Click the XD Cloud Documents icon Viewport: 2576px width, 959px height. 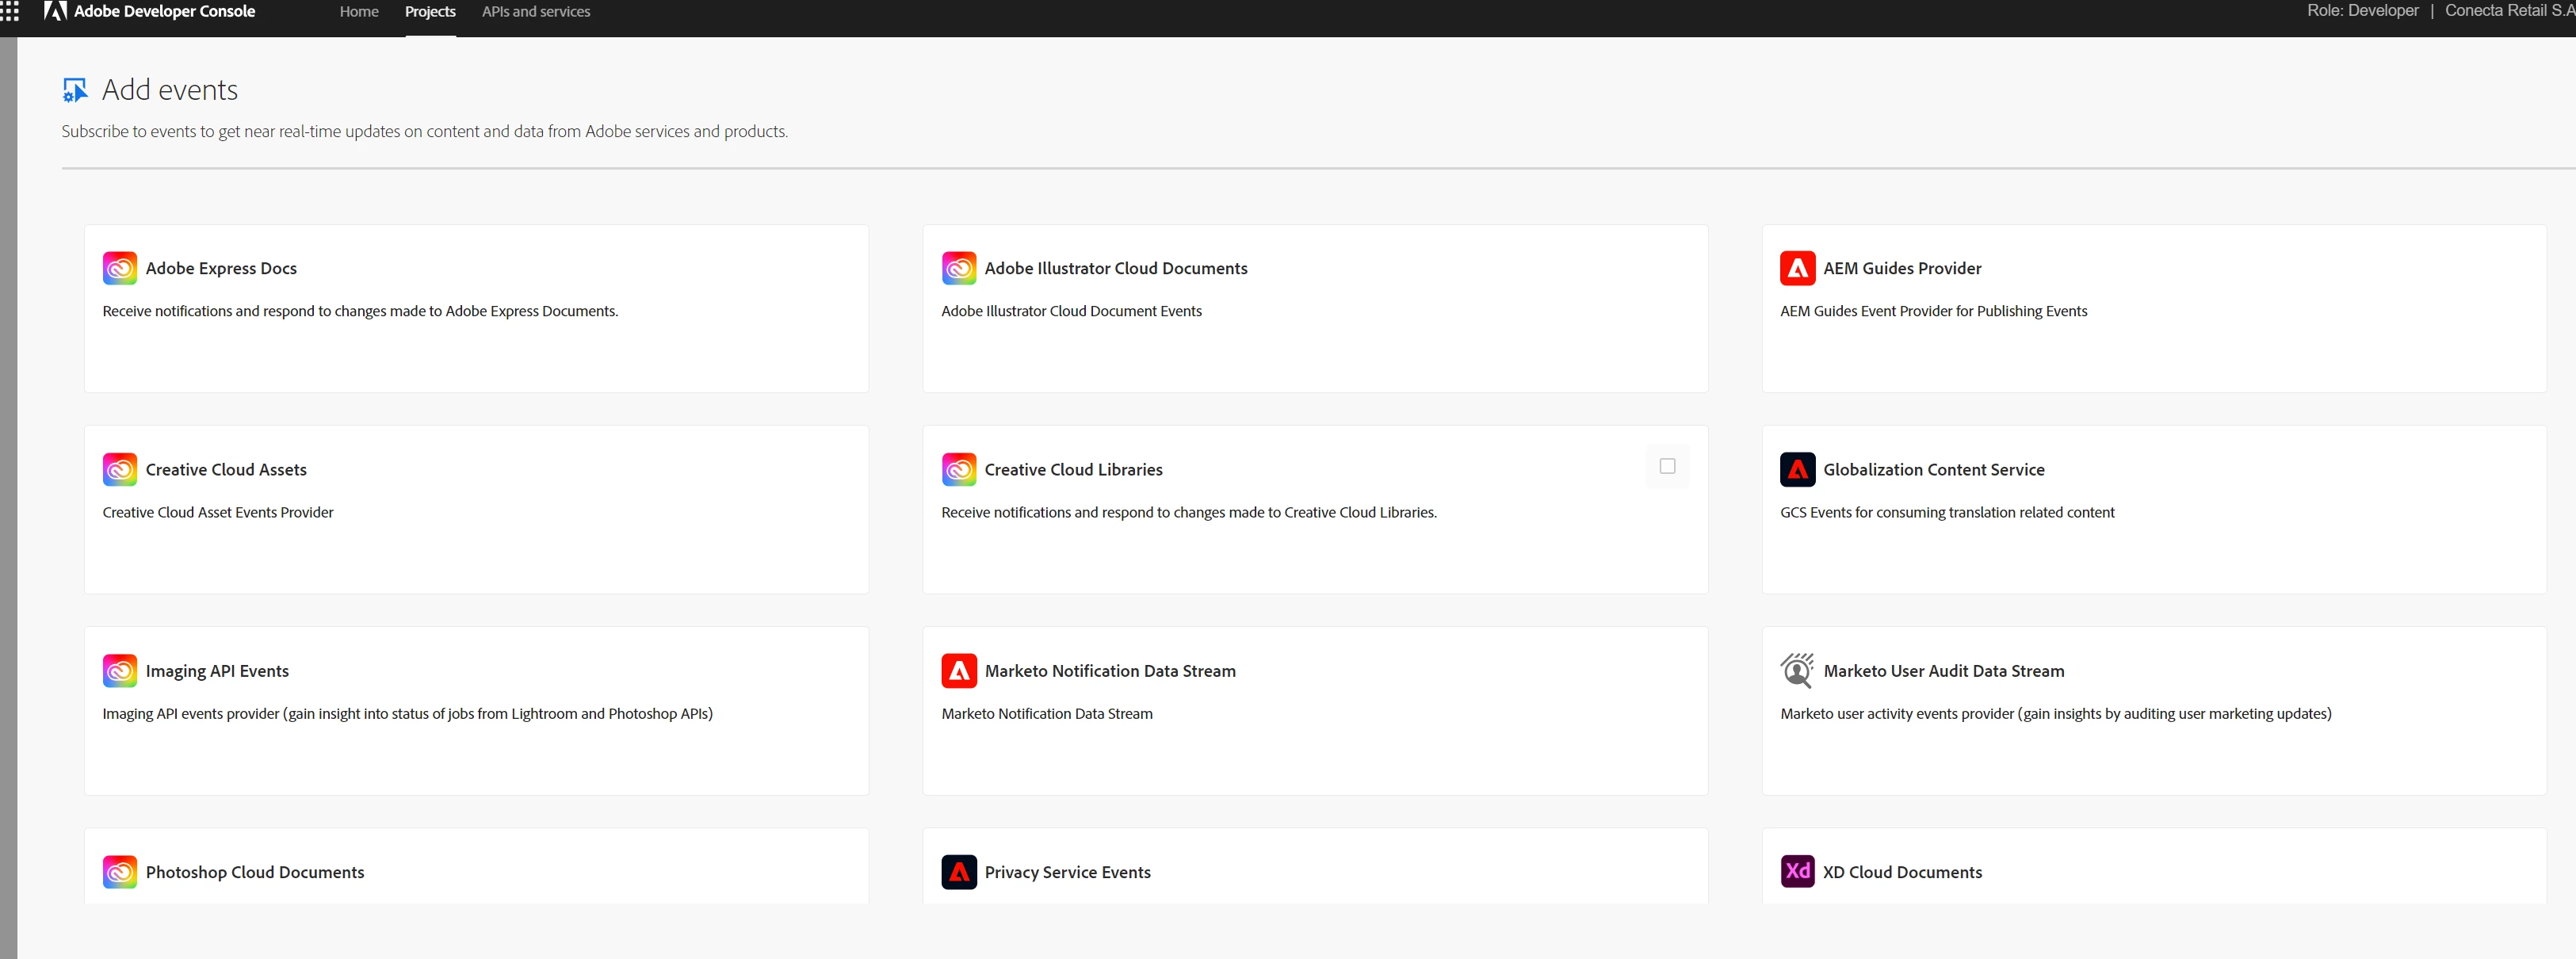click(x=1797, y=871)
